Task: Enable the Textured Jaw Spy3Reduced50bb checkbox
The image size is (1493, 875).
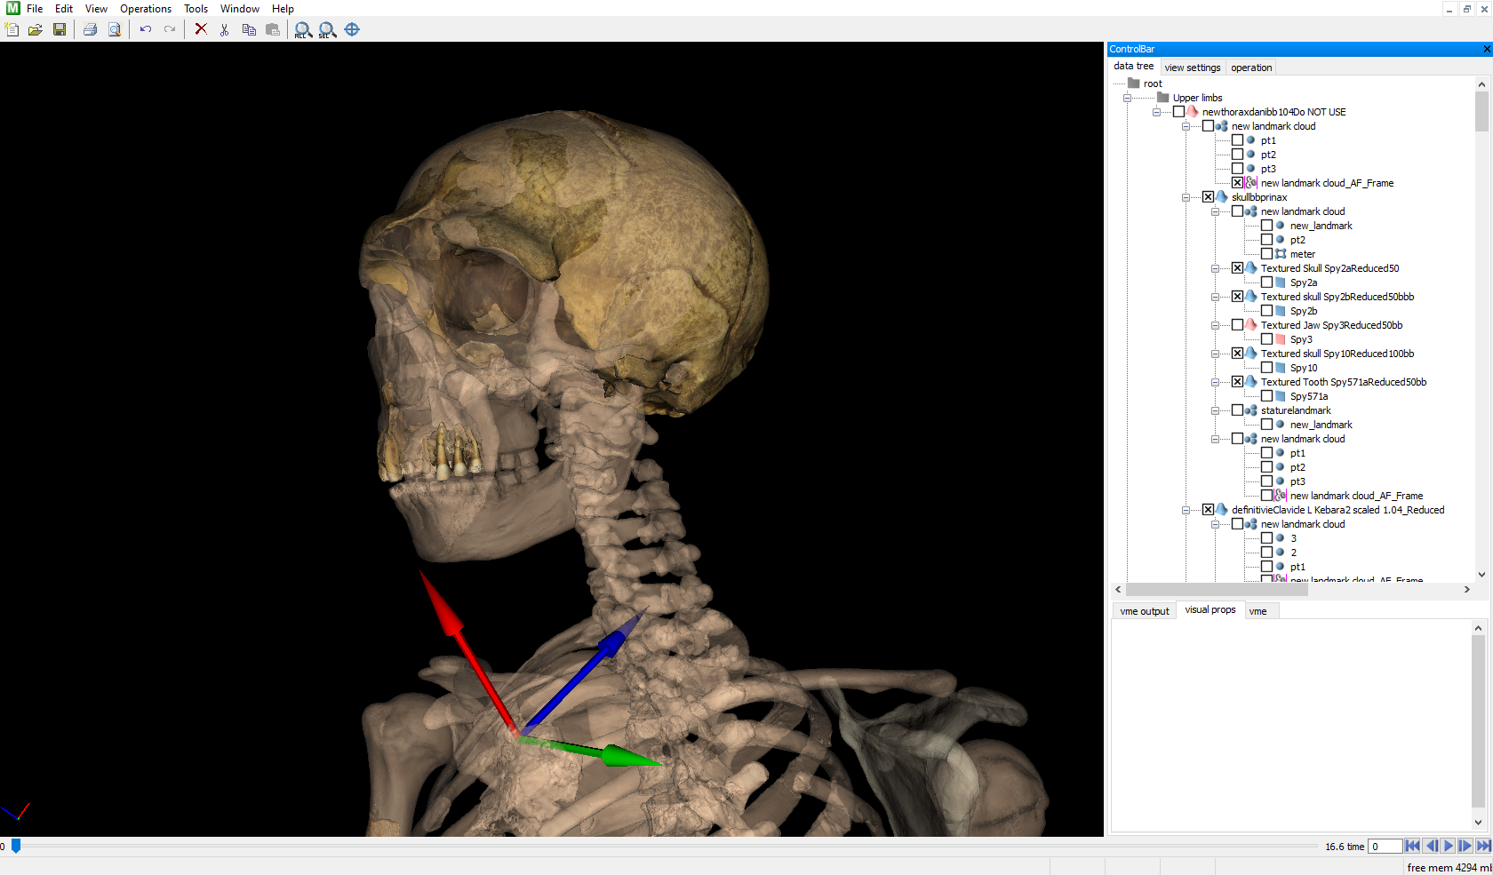Action: coord(1237,325)
